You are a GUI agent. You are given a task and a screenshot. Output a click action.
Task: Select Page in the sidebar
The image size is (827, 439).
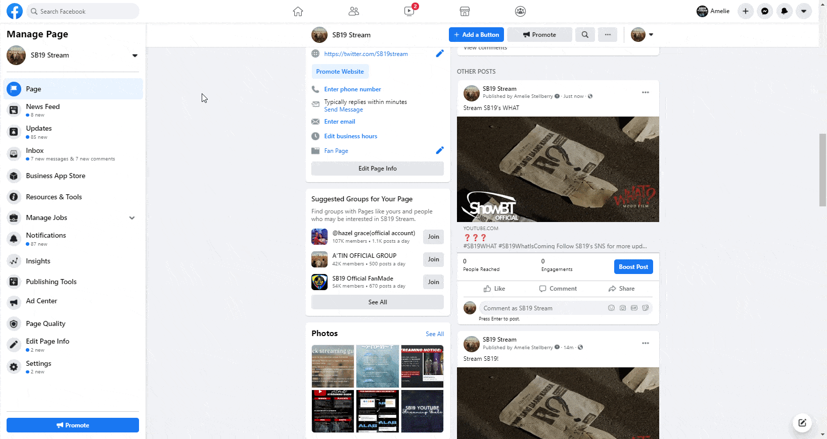pyautogui.click(x=73, y=89)
